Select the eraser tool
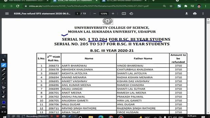The height and width of the screenshot is (118, 210). [x=4, y=97]
